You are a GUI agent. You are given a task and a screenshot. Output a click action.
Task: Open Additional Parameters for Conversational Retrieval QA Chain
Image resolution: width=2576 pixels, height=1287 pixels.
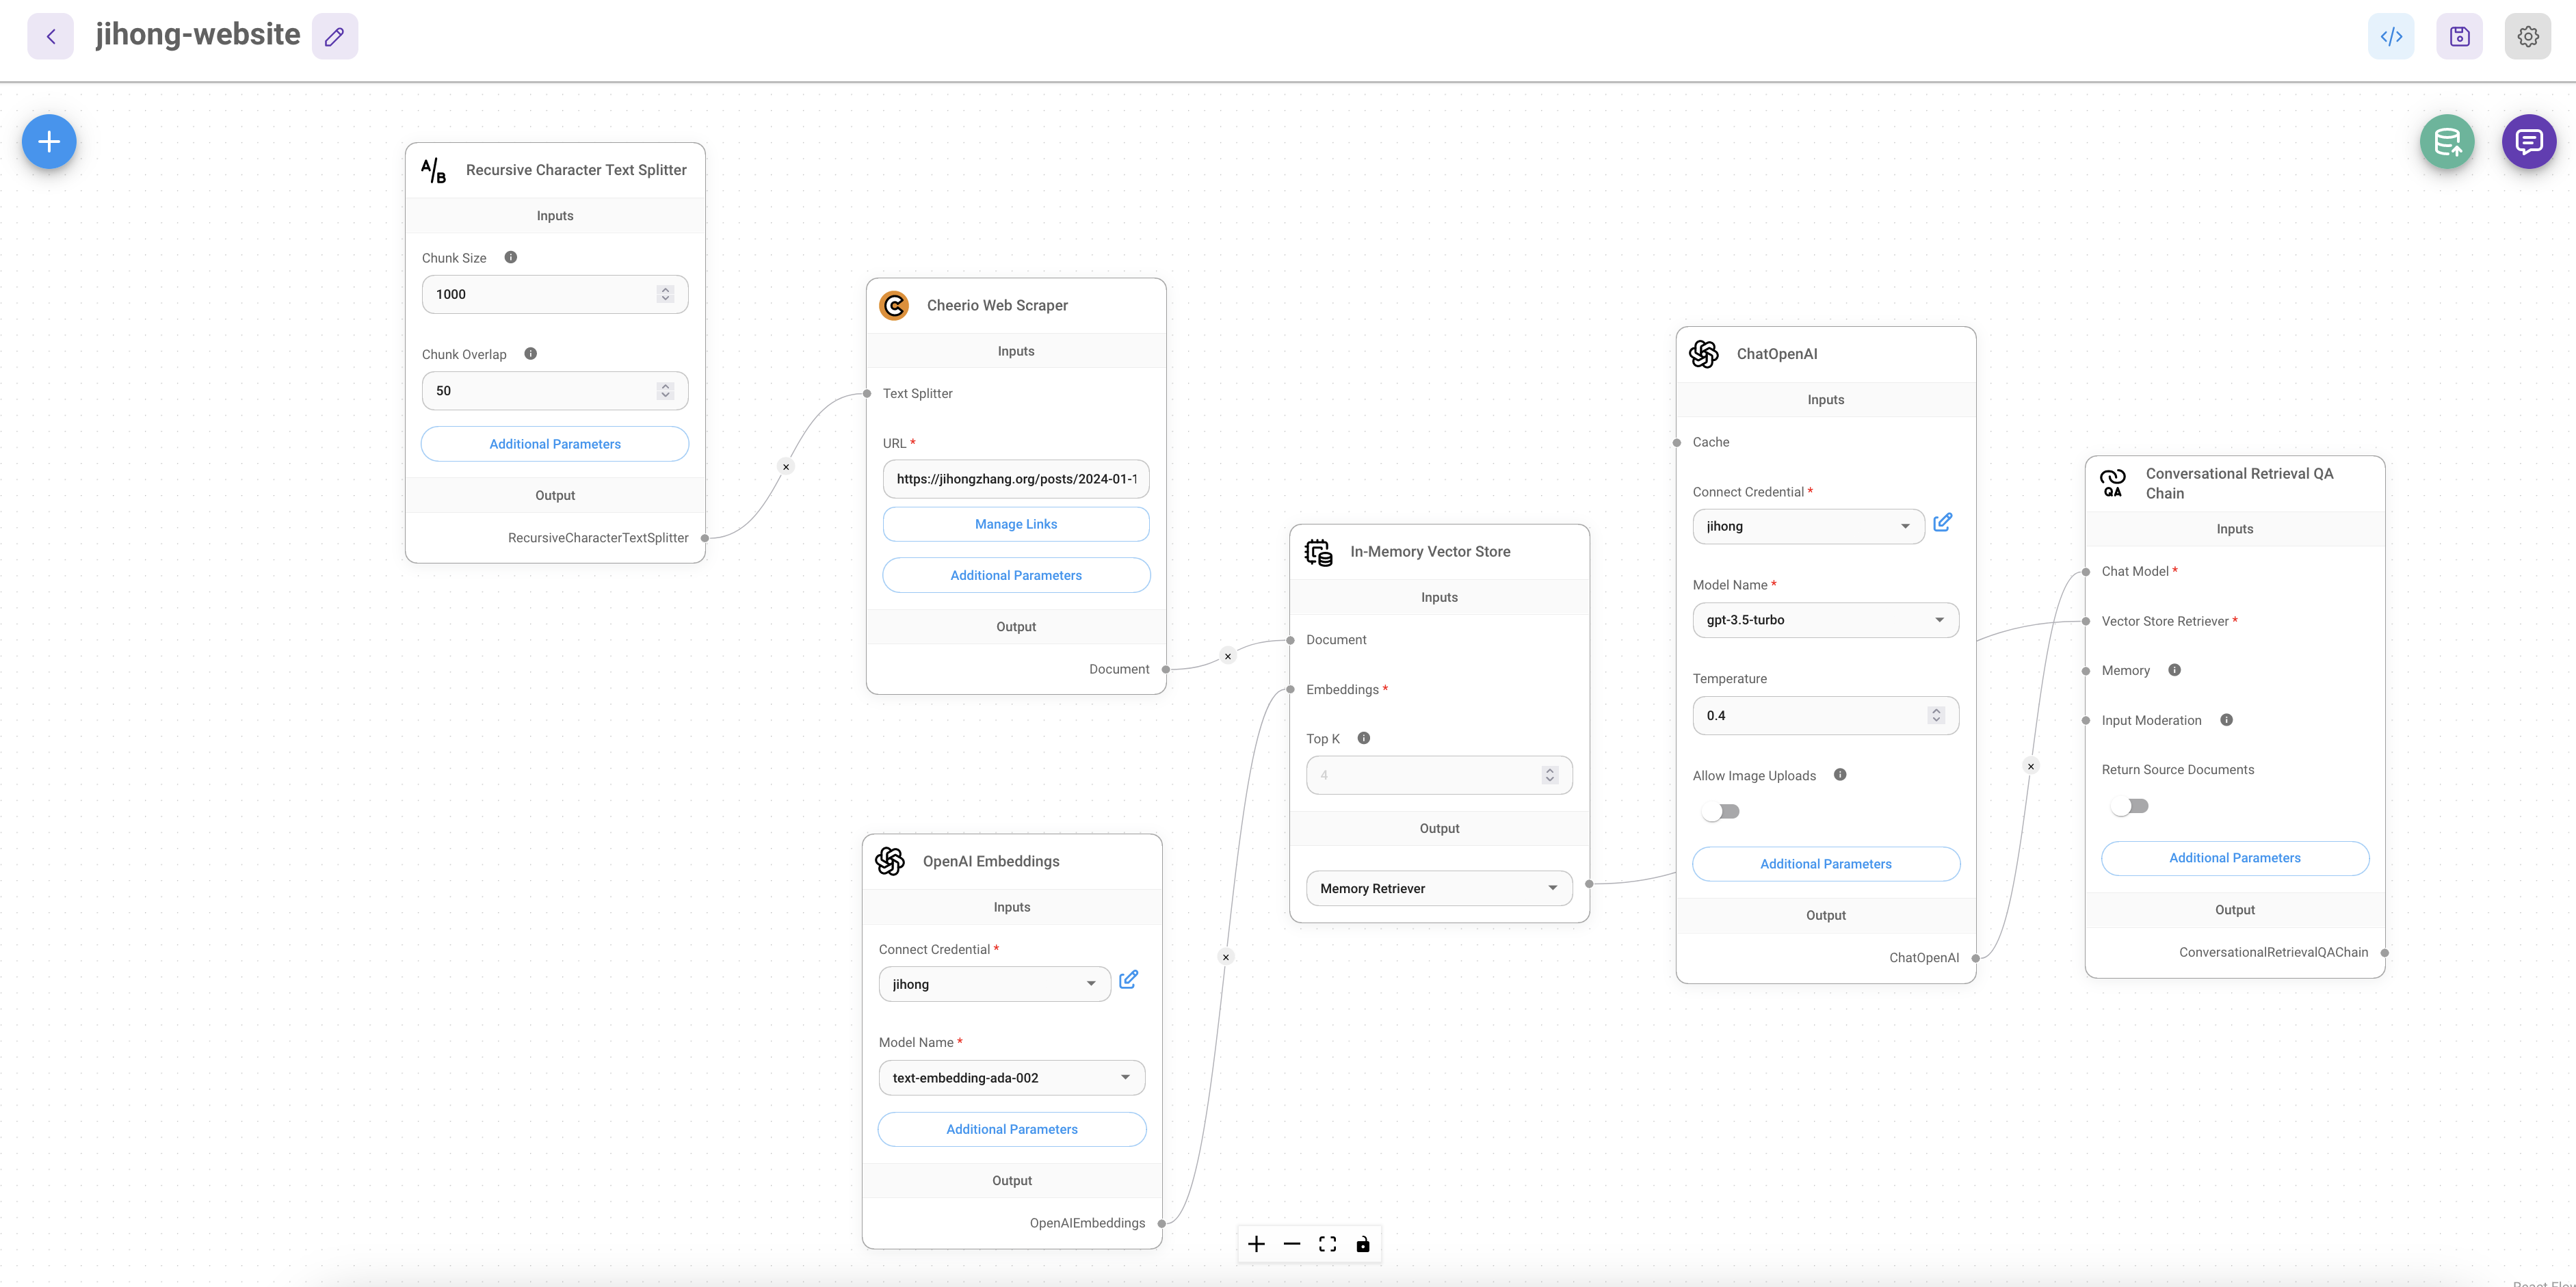[2234, 857]
